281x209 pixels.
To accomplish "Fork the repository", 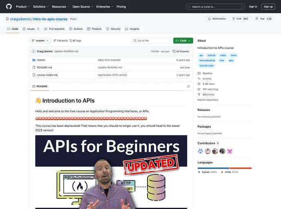I will (x=241, y=19).
